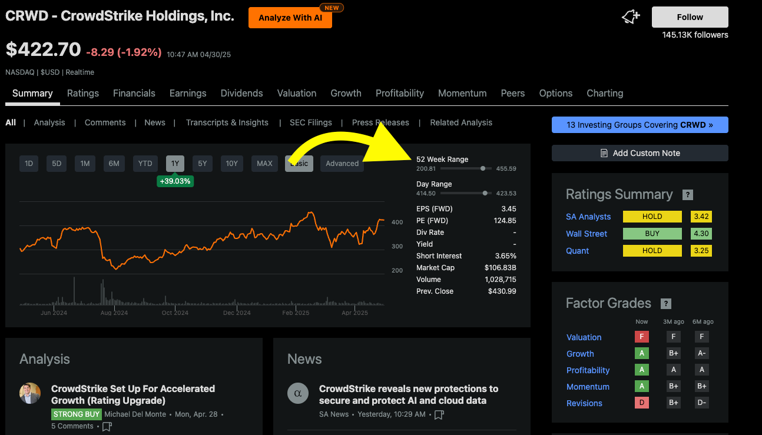
Task: Click the SA News alpha avatar
Action: (298, 393)
